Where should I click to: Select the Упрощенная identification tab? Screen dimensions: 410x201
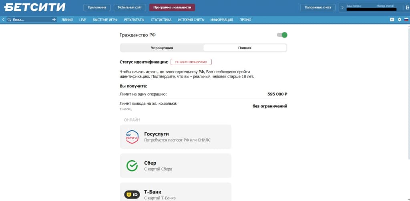(162, 48)
